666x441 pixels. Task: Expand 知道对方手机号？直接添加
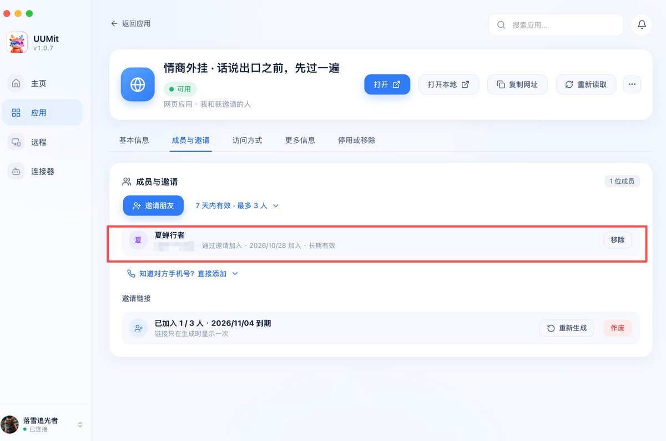183,274
